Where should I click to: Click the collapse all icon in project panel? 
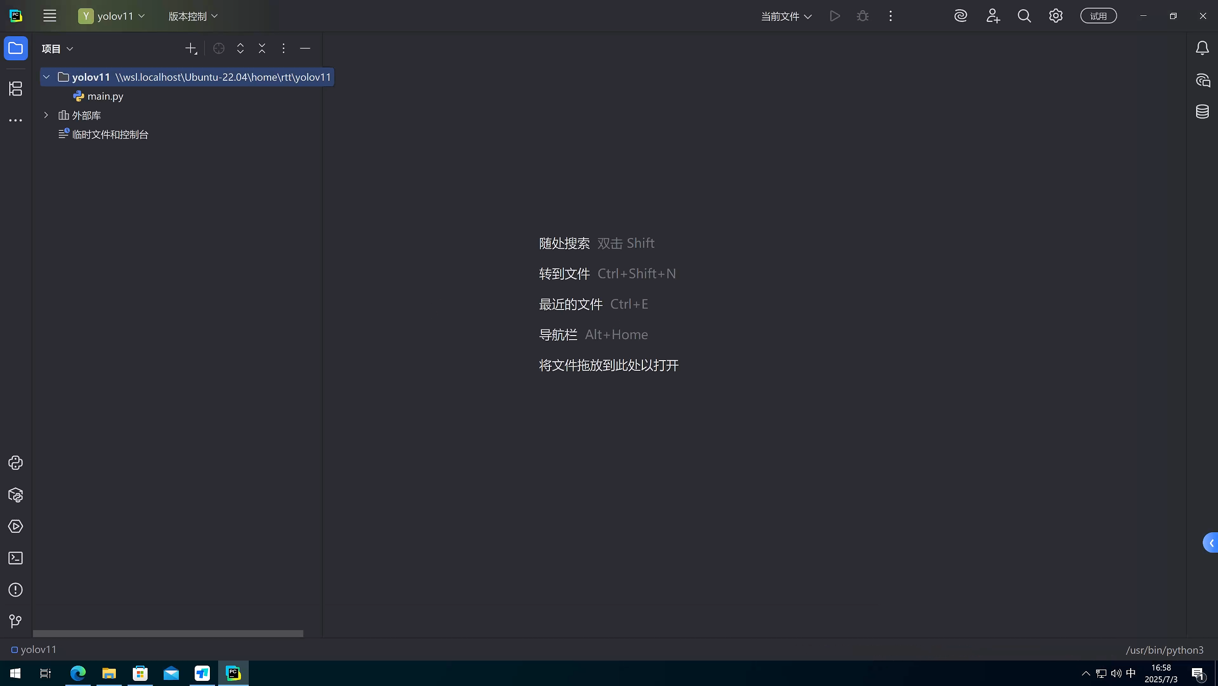tap(261, 49)
